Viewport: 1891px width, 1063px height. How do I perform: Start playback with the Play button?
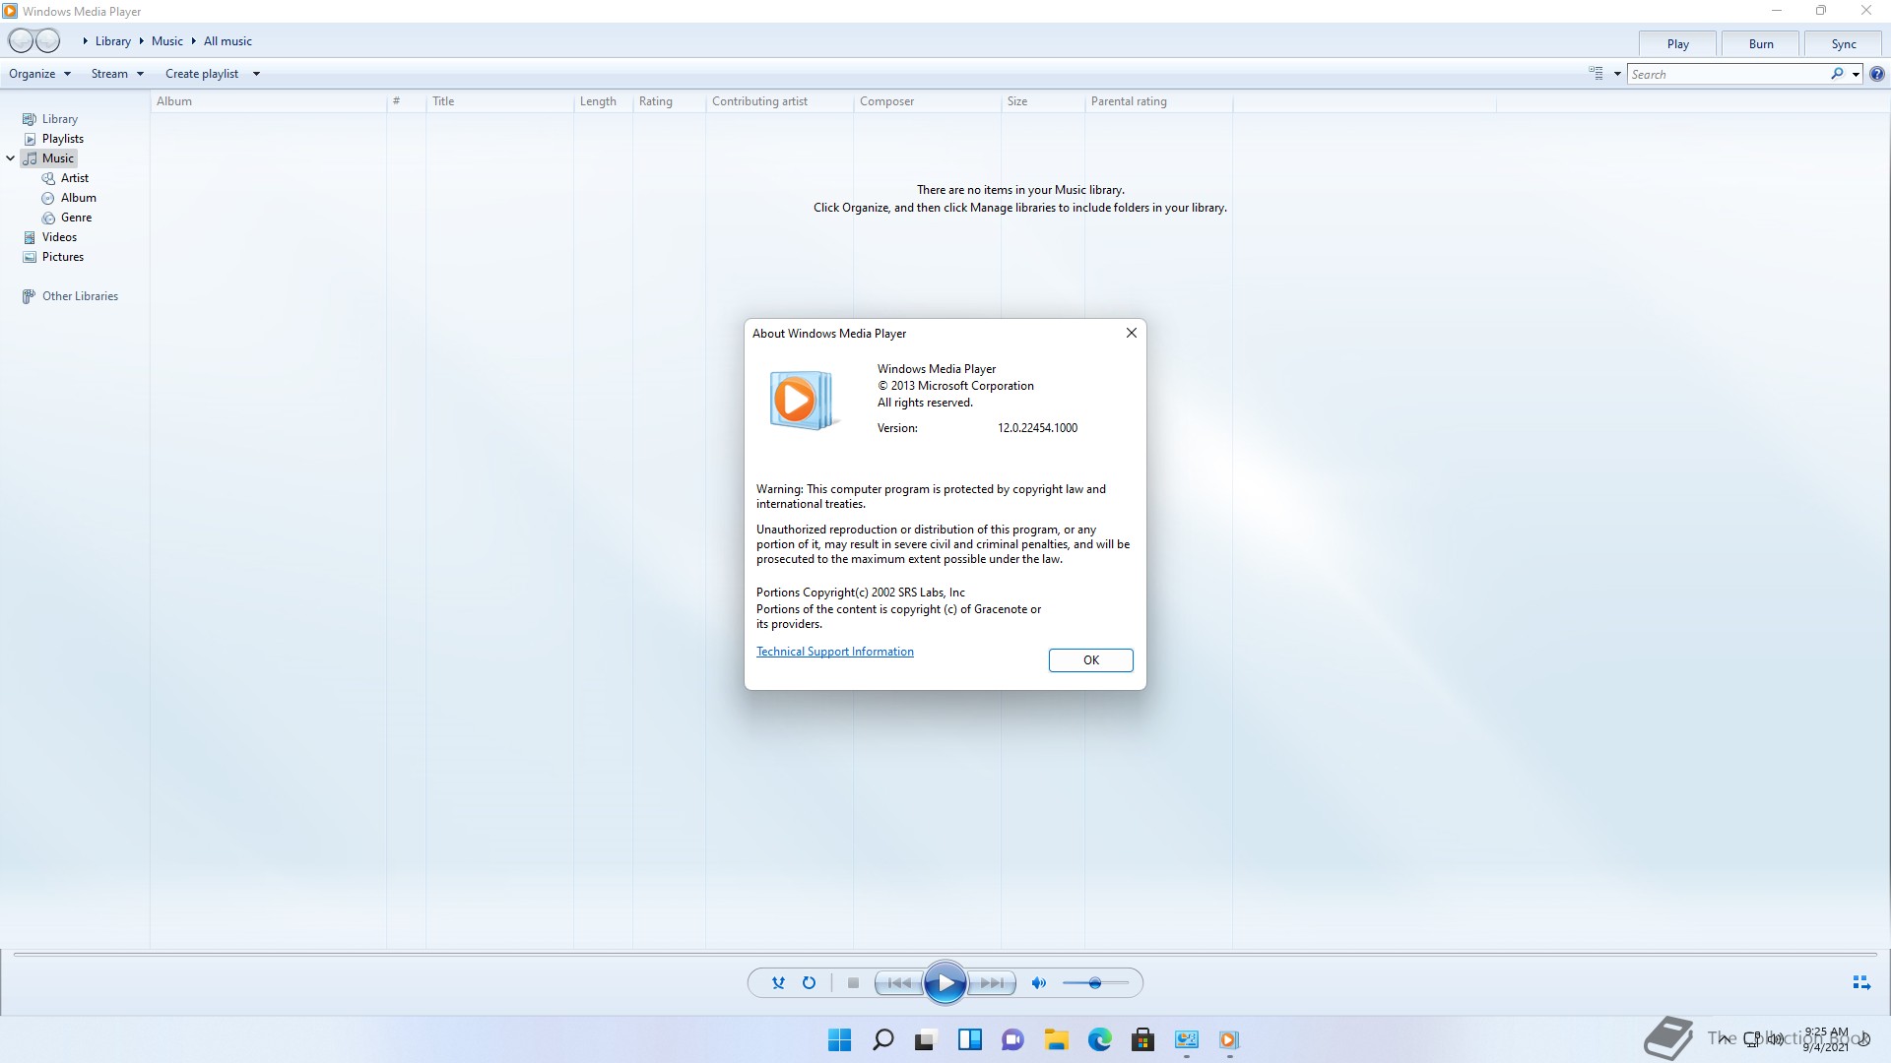coord(945,982)
